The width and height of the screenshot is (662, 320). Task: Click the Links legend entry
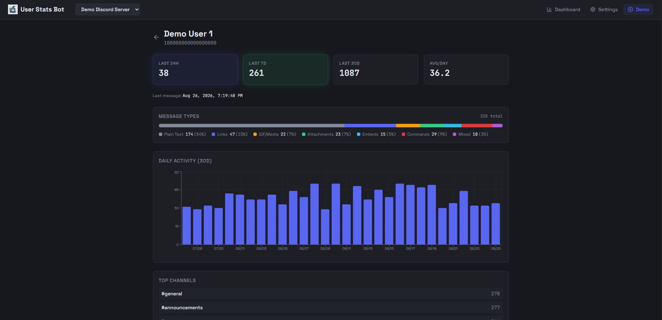tap(230, 134)
